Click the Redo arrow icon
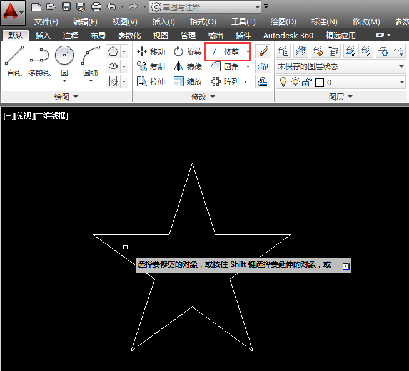This screenshot has width=409, height=371. [133, 6]
